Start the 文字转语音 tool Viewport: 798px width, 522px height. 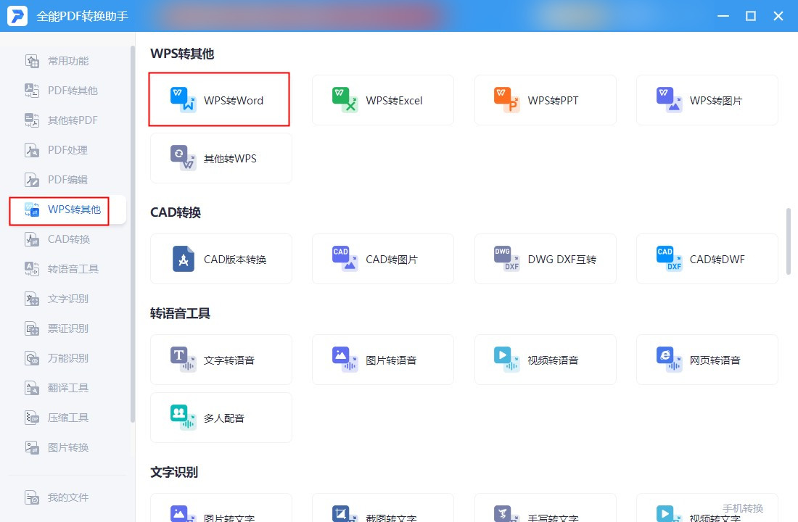pos(221,360)
